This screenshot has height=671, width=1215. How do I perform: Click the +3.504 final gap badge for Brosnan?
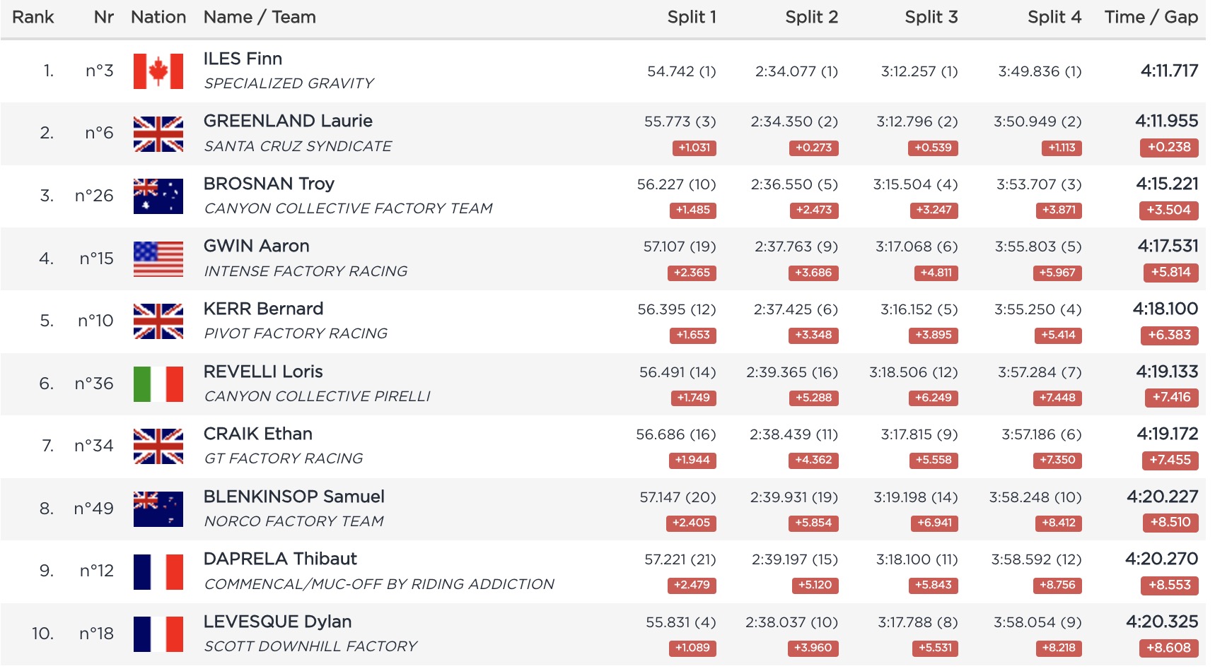(x=1168, y=210)
